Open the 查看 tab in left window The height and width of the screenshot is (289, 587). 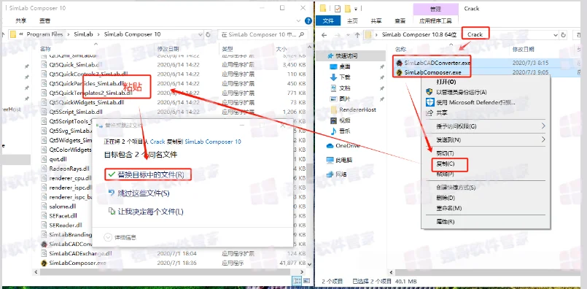pyautogui.click(x=45, y=21)
